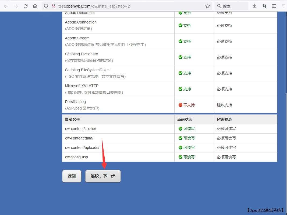Click the 返回 button
287x215 pixels.
pos(72,176)
